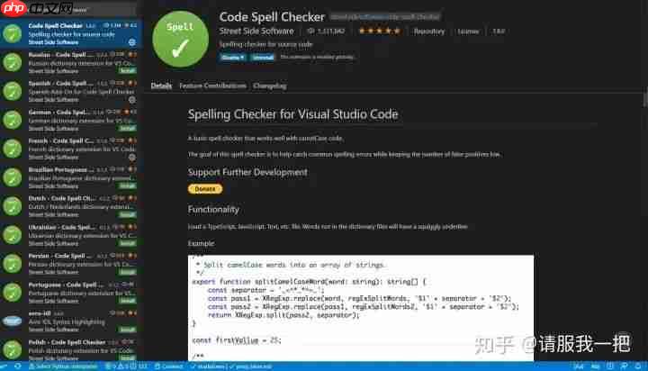Screen dimensions: 648x371
Task: Click markdown item in status bar
Action: pos(208,366)
